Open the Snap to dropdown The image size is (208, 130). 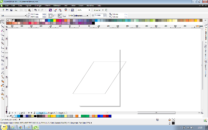pos(103,10)
